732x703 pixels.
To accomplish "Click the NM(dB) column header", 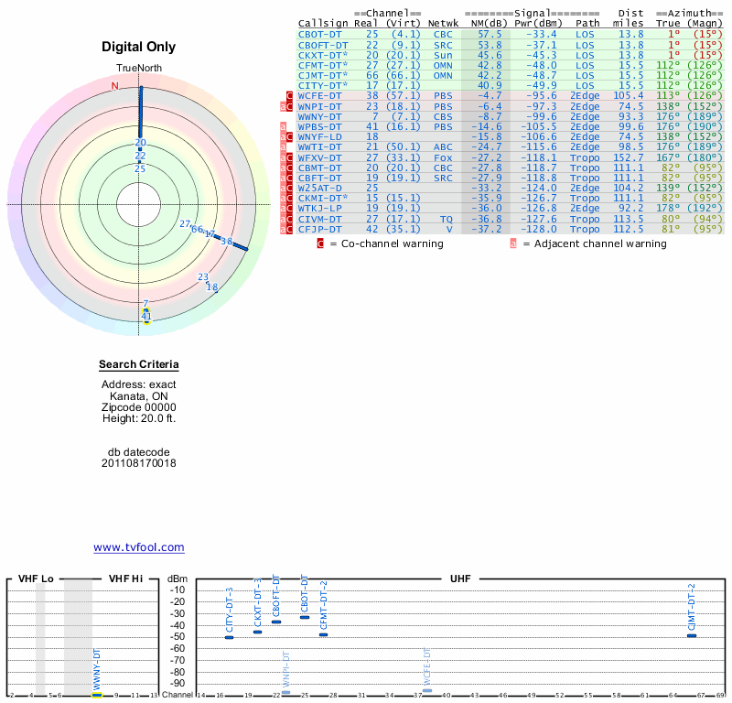I will (489, 24).
